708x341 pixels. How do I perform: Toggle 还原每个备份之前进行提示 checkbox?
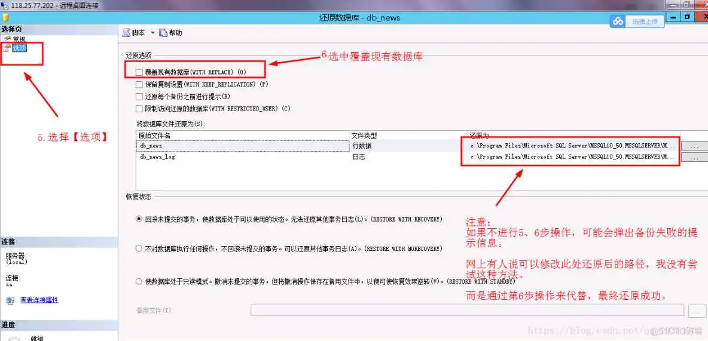[x=139, y=97]
